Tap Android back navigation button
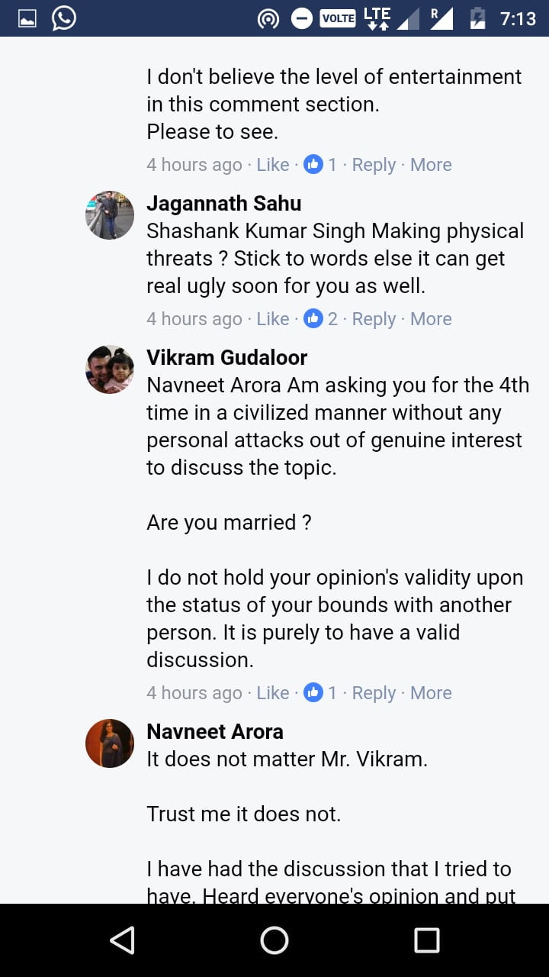This screenshot has height=977, width=549. point(123,940)
